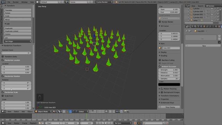Screen dimensions: 222x125
Task: Click the Join button
Action: coord(18,38)
